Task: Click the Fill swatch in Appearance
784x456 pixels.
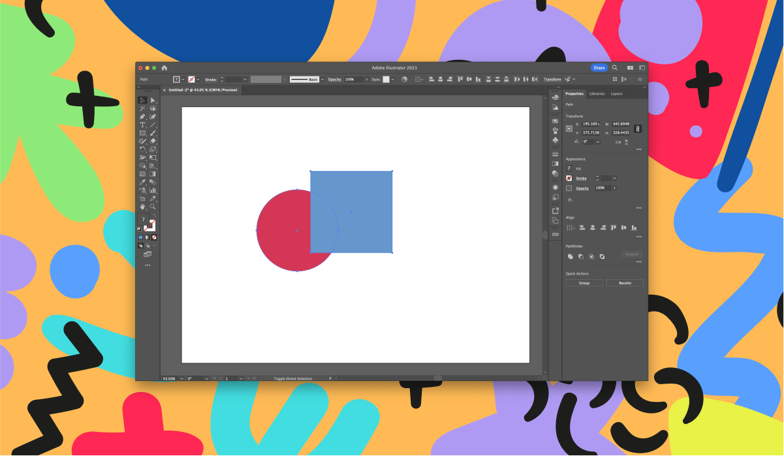Action: tap(569, 168)
